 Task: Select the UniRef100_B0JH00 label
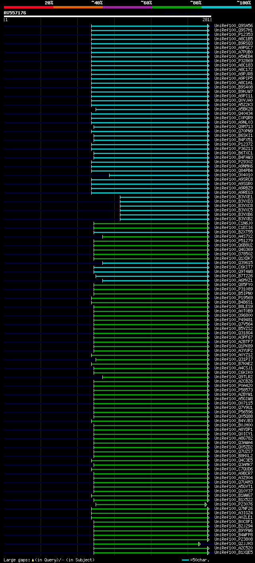pos(233,425)
